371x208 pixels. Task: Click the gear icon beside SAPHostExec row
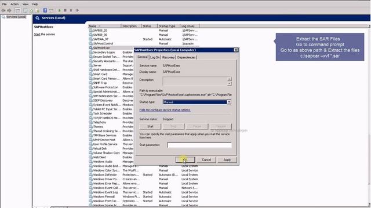[90, 47]
